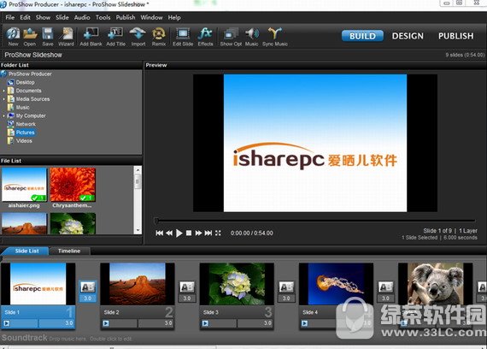Open the Remix tool
This screenshot has height=349, width=487.
click(159, 37)
